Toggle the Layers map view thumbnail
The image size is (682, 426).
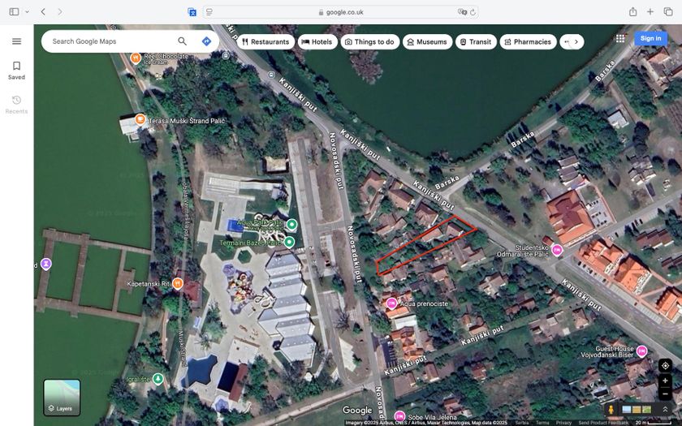62,397
